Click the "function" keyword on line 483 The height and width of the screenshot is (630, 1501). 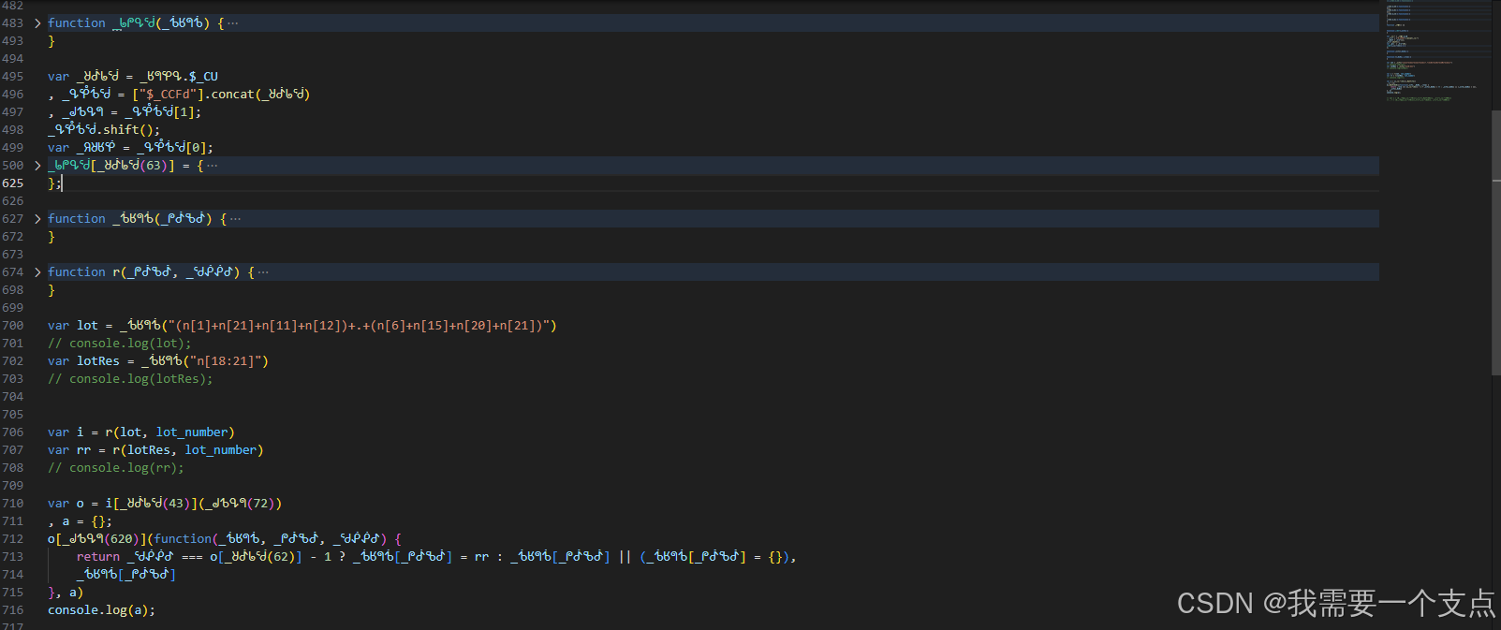click(x=77, y=23)
